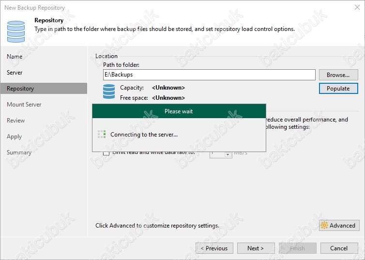Select the Server step in sidebar
This screenshot has width=365, height=260.
[15, 73]
